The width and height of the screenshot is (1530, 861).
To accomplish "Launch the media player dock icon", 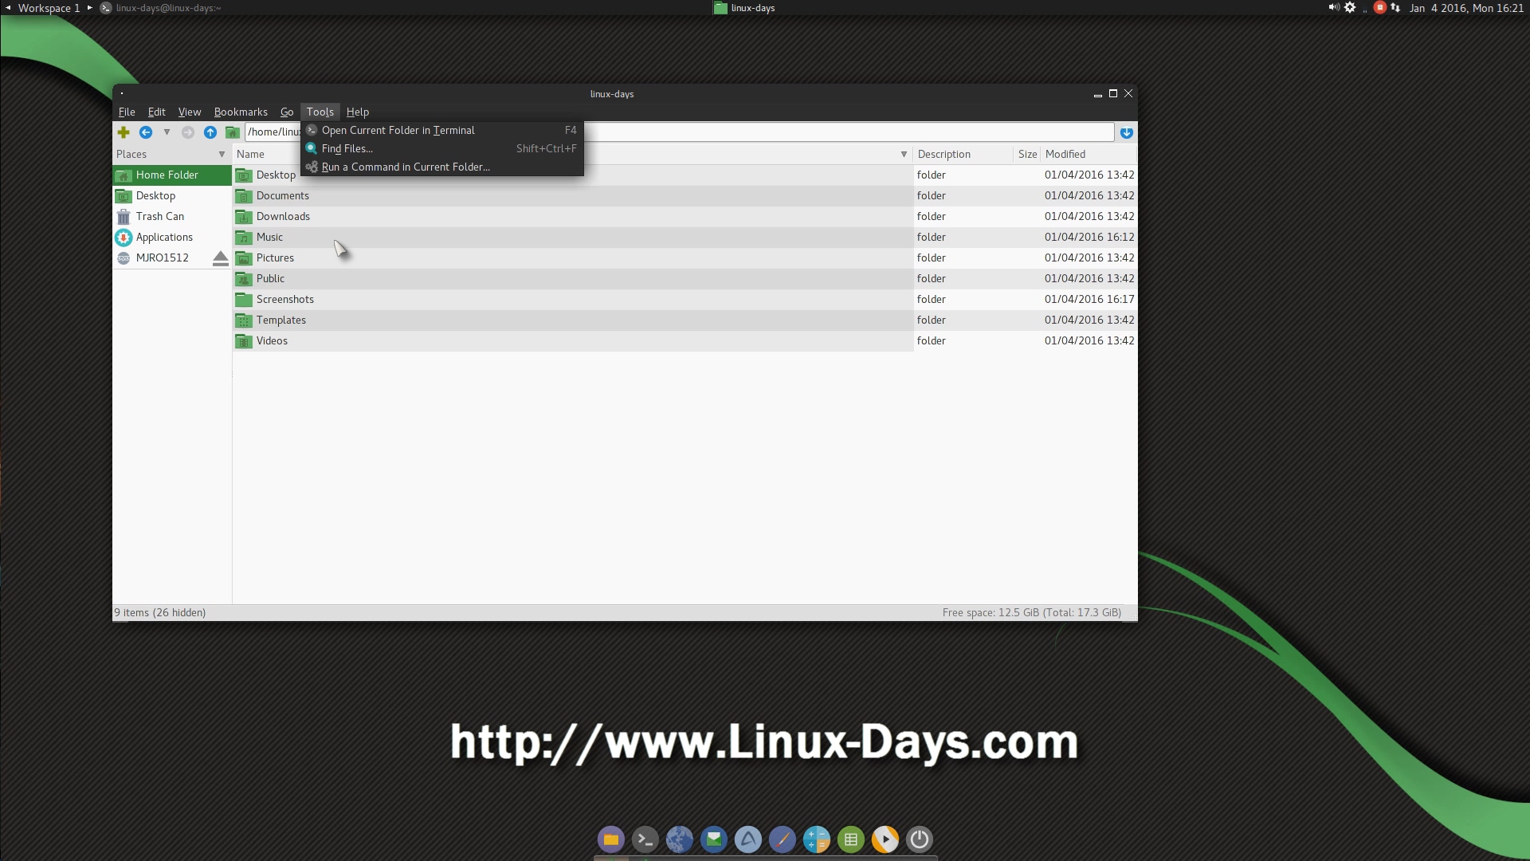I will pos(885,839).
